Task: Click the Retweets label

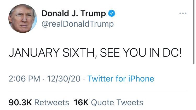Action: tap(52, 102)
